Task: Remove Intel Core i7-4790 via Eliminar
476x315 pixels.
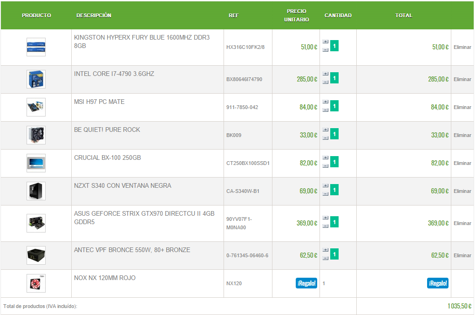Action: pyautogui.click(x=462, y=79)
